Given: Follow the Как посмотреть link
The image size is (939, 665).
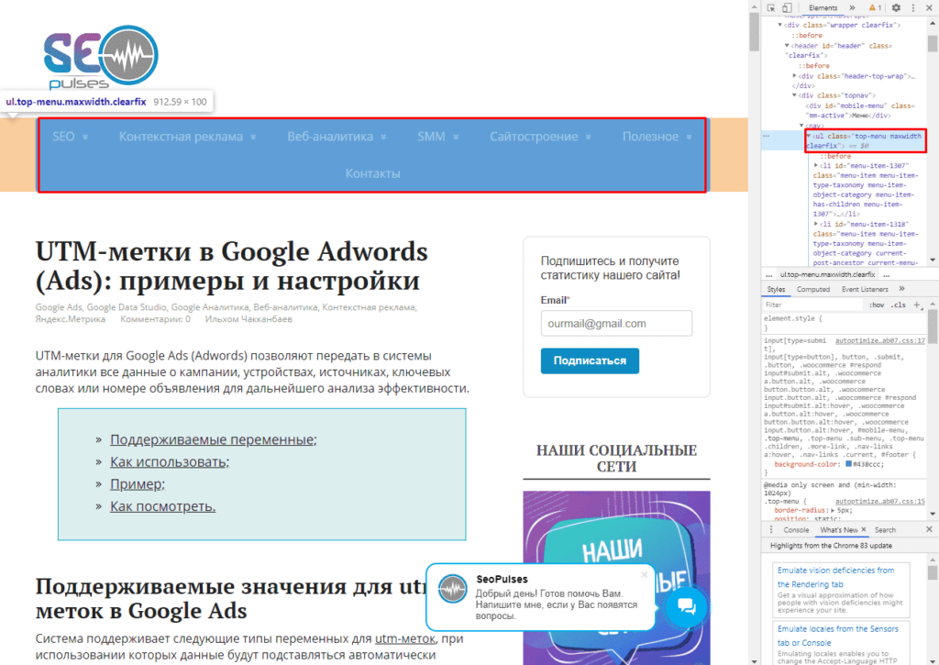Looking at the screenshot, I should pyautogui.click(x=162, y=506).
